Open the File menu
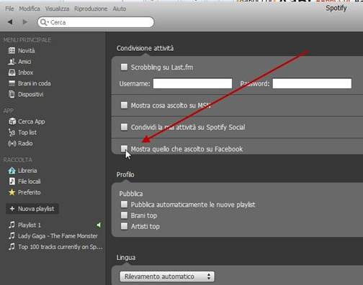This screenshot has height=285, width=363. click(x=9, y=9)
